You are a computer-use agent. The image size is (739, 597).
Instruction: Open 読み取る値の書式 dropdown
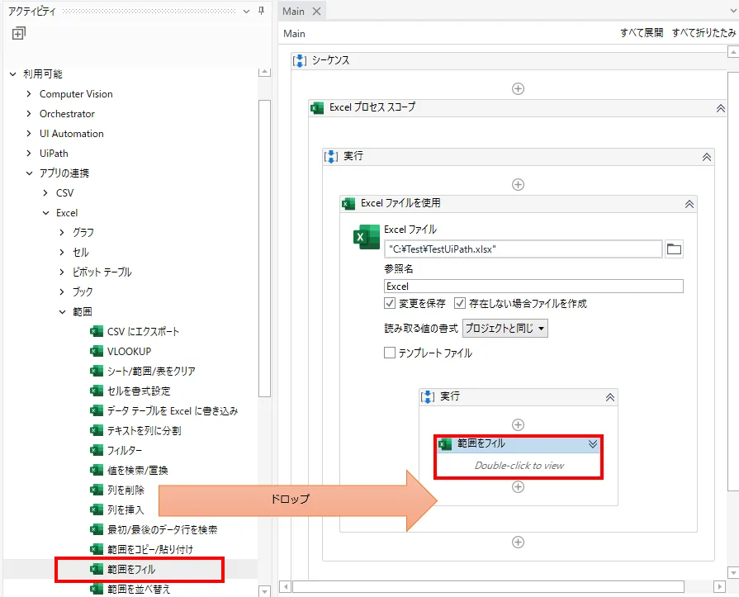coord(505,328)
